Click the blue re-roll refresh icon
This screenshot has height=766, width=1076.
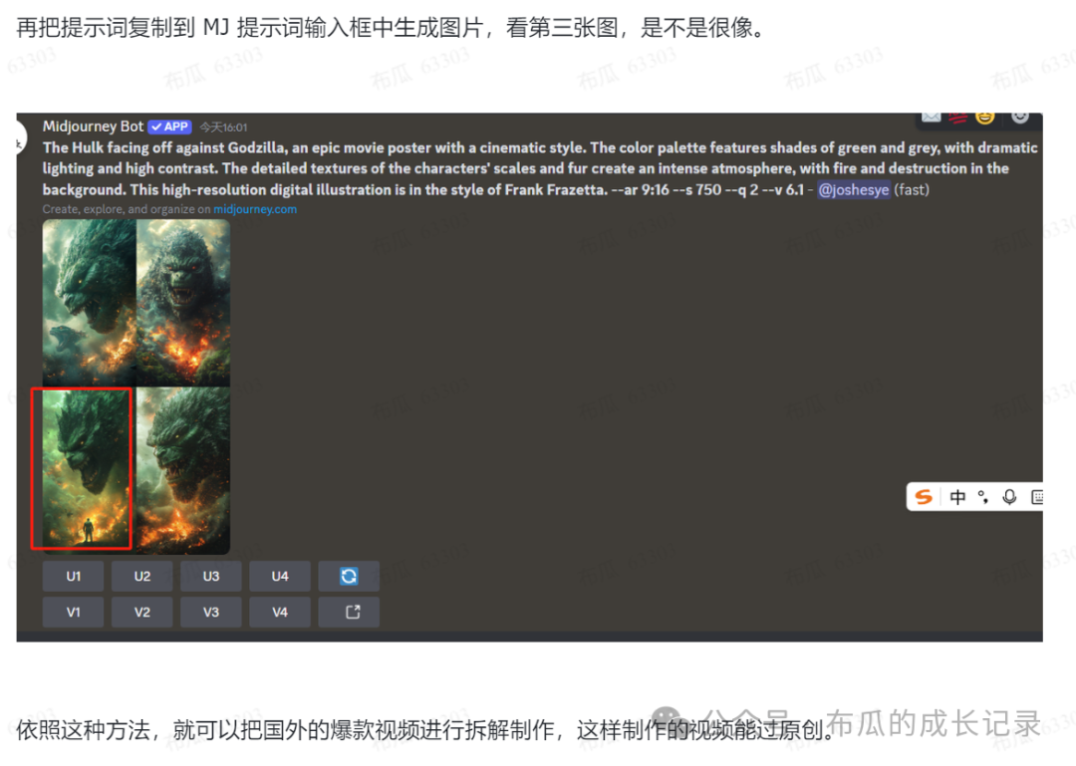click(349, 576)
